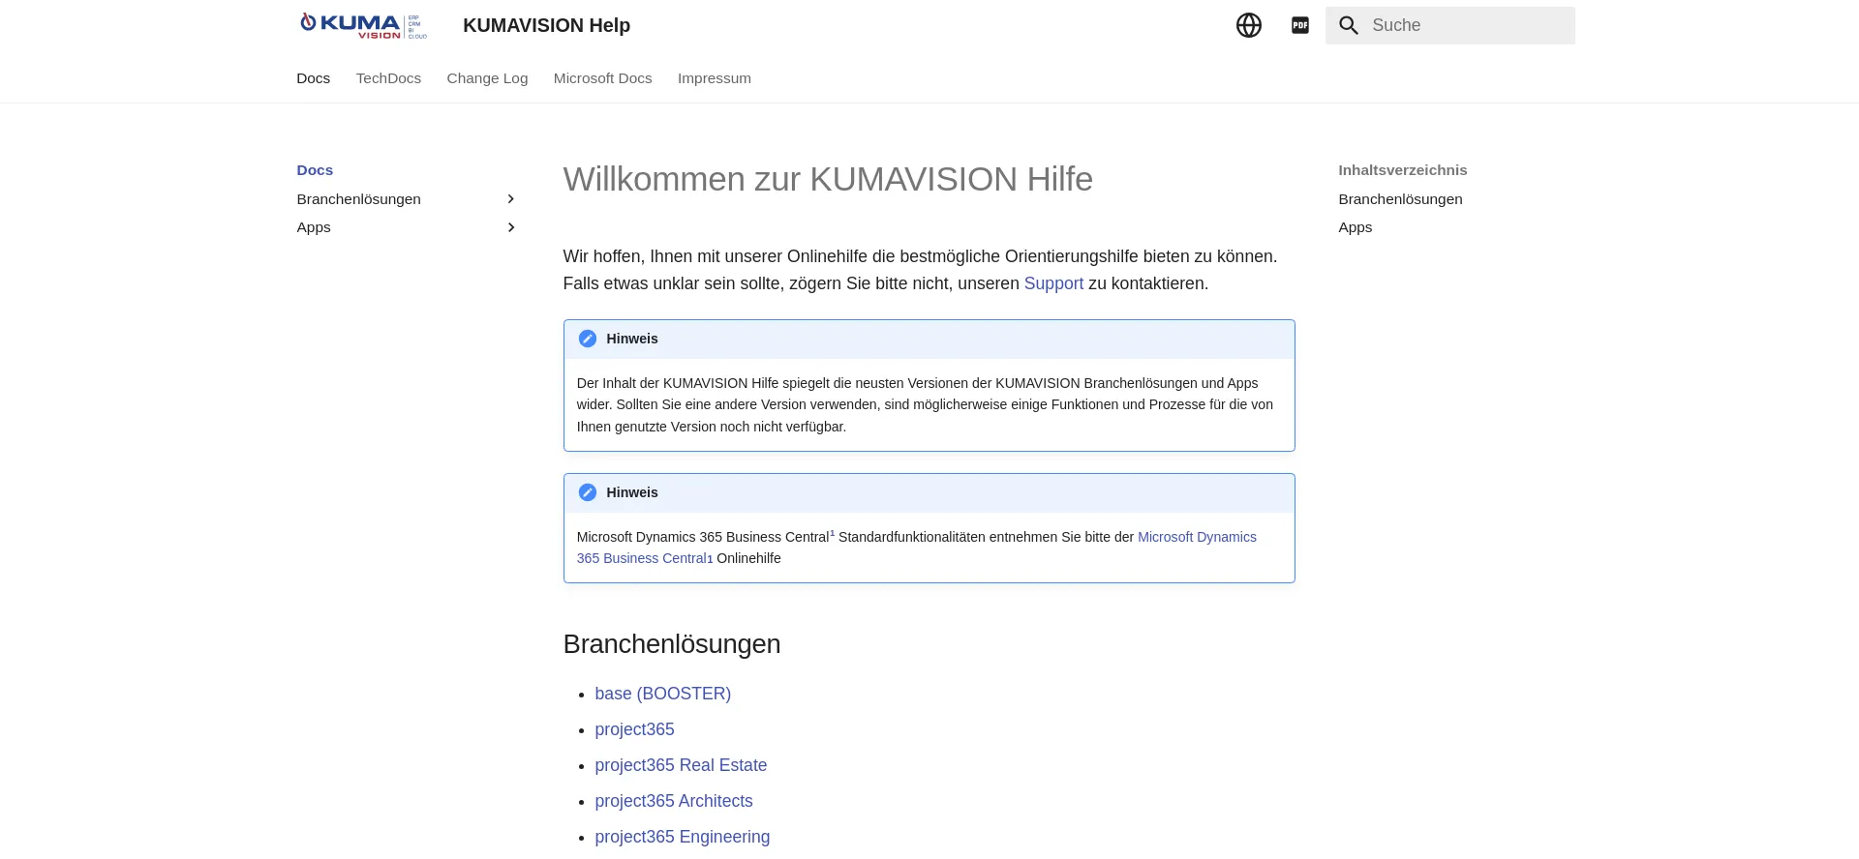Open the KUMAVISION Help title link
1859x859 pixels.
point(546,25)
